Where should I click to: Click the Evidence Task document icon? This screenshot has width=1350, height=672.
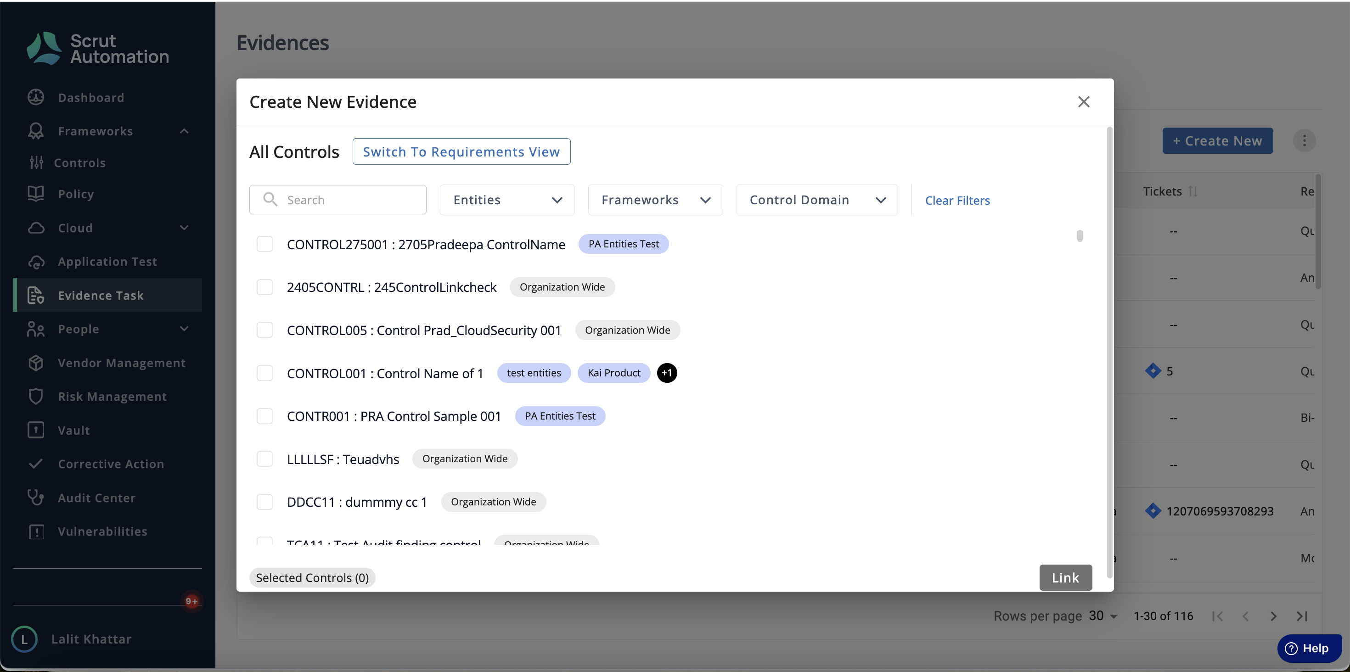36,296
